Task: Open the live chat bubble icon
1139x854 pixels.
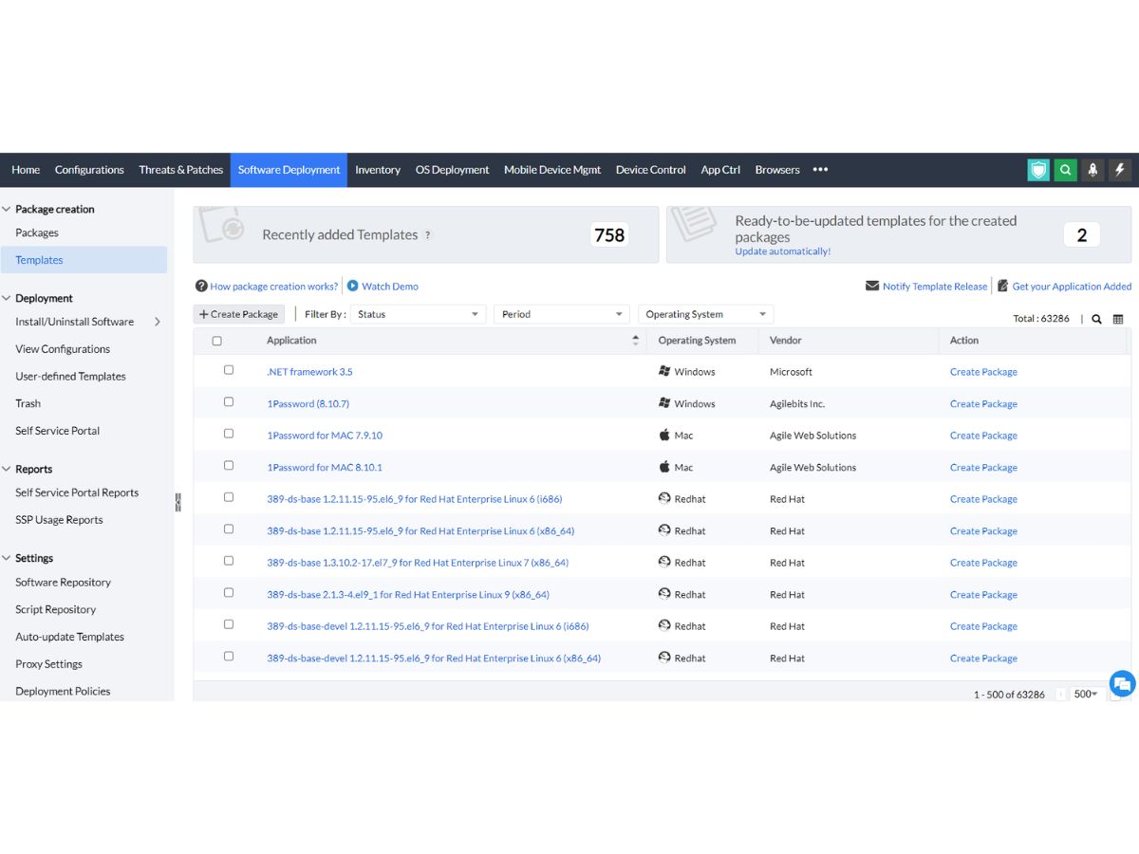Action: (x=1123, y=684)
